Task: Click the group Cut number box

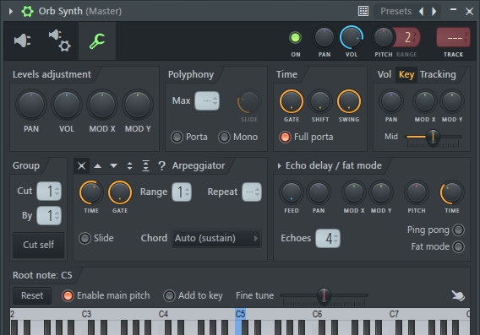Action: pyautogui.click(x=49, y=192)
